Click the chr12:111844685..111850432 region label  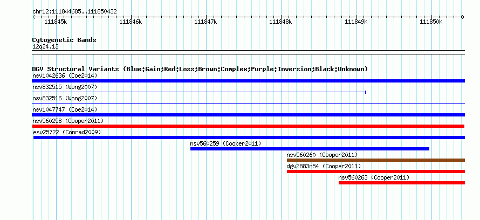[74, 12]
